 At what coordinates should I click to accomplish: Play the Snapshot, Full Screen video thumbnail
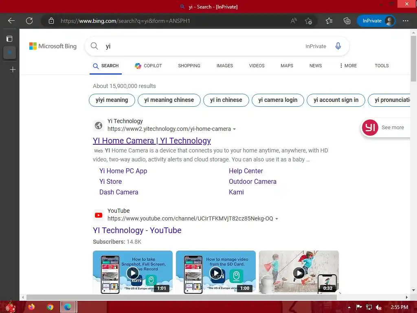[133, 272]
